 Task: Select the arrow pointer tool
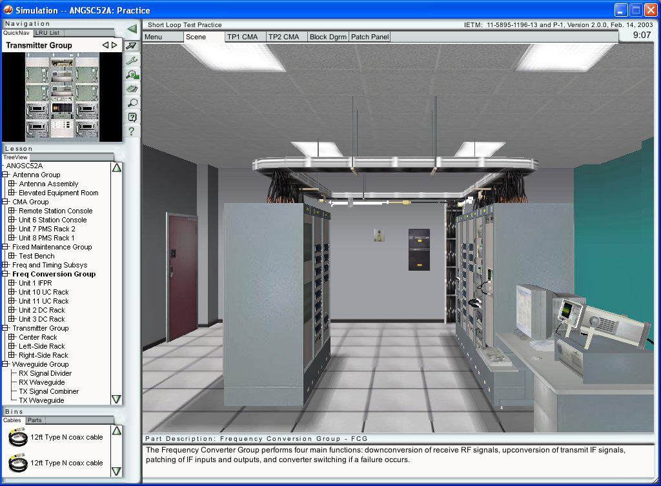(x=132, y=46)
